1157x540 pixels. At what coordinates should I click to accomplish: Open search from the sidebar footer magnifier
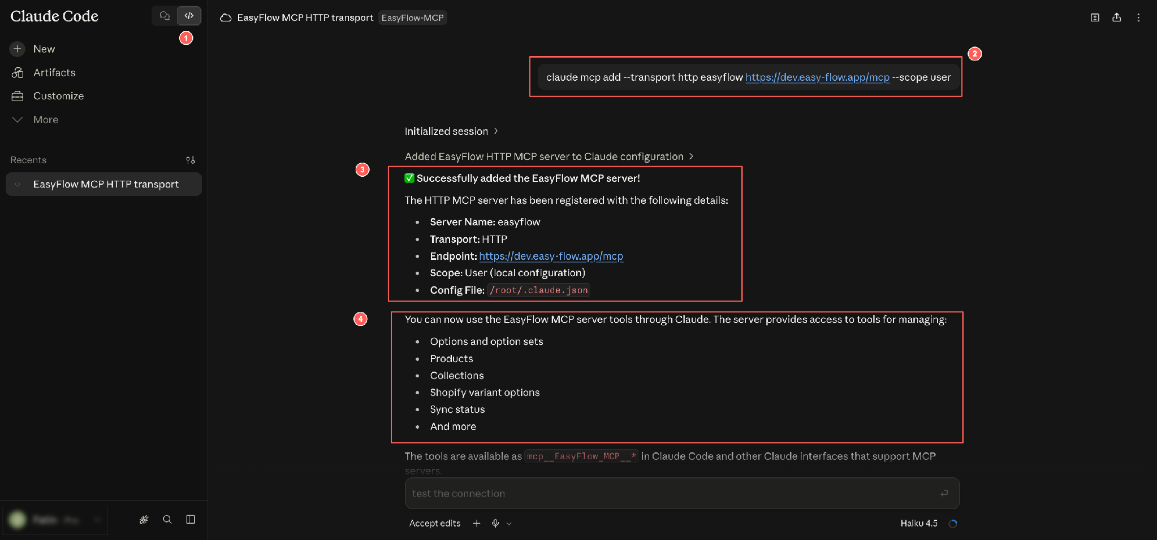click(x=167, y=520)
